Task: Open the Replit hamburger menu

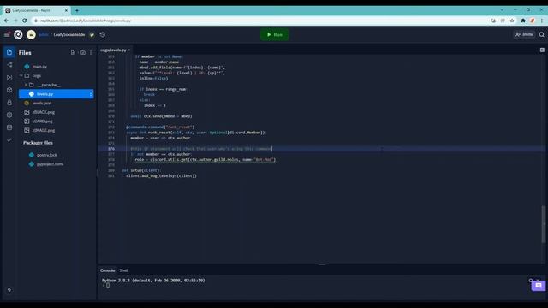Action: (7, 34)
